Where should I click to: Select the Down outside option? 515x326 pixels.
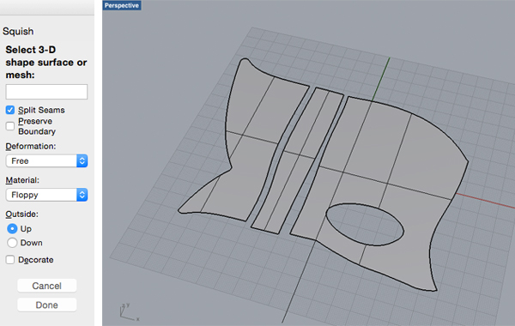pos(12,243)
